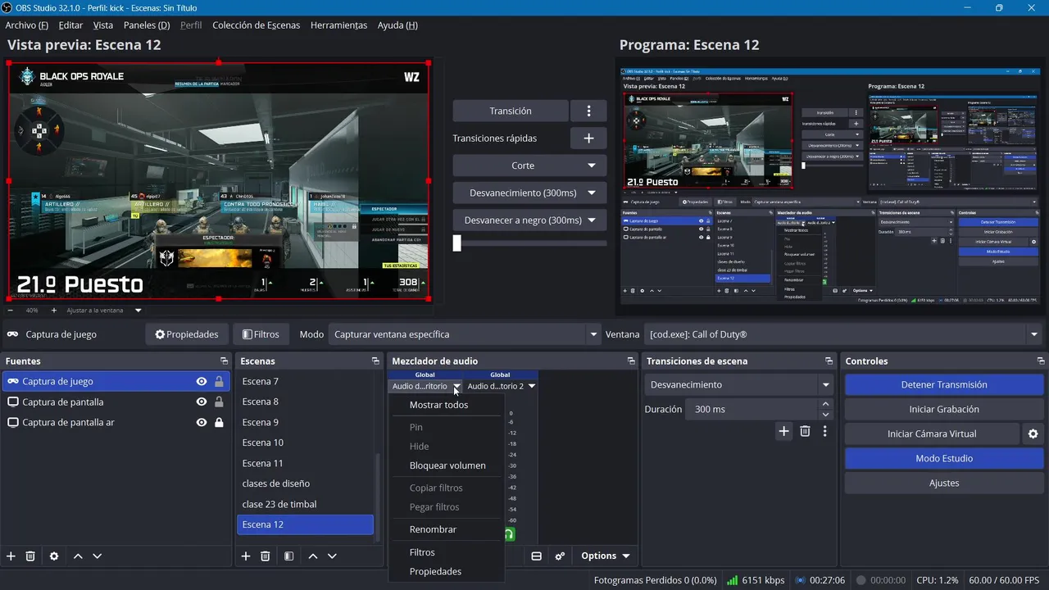
Task: Open advanced audio properties gears icon
Action: point(560,556)
